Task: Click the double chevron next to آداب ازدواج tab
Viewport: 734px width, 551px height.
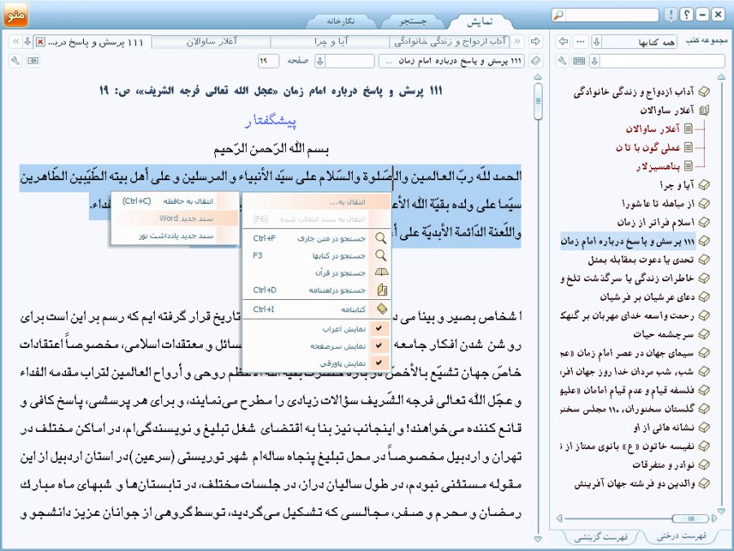Action: [518, 42]
